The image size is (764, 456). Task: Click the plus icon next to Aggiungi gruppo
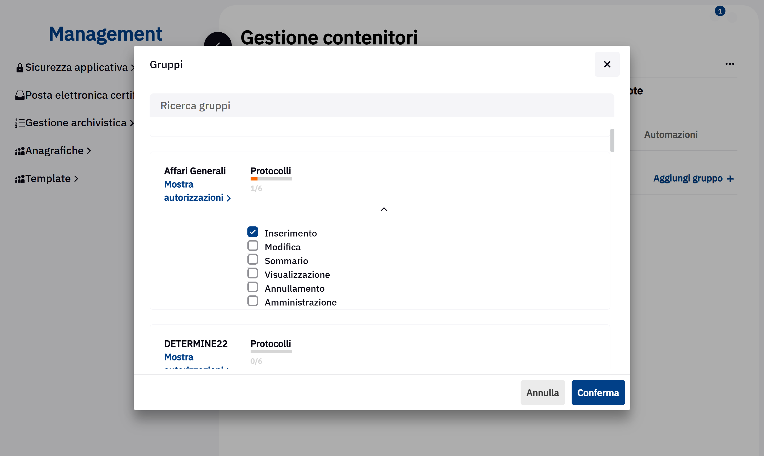pos(730,179)
